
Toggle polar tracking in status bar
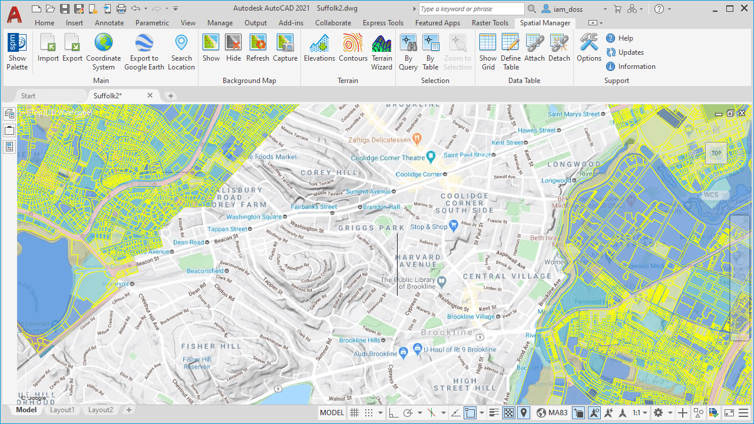[x=408, y=413]
